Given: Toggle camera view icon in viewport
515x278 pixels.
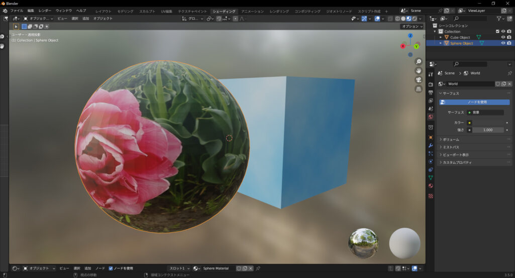Looking at the screenshot, I should (419, 80).
